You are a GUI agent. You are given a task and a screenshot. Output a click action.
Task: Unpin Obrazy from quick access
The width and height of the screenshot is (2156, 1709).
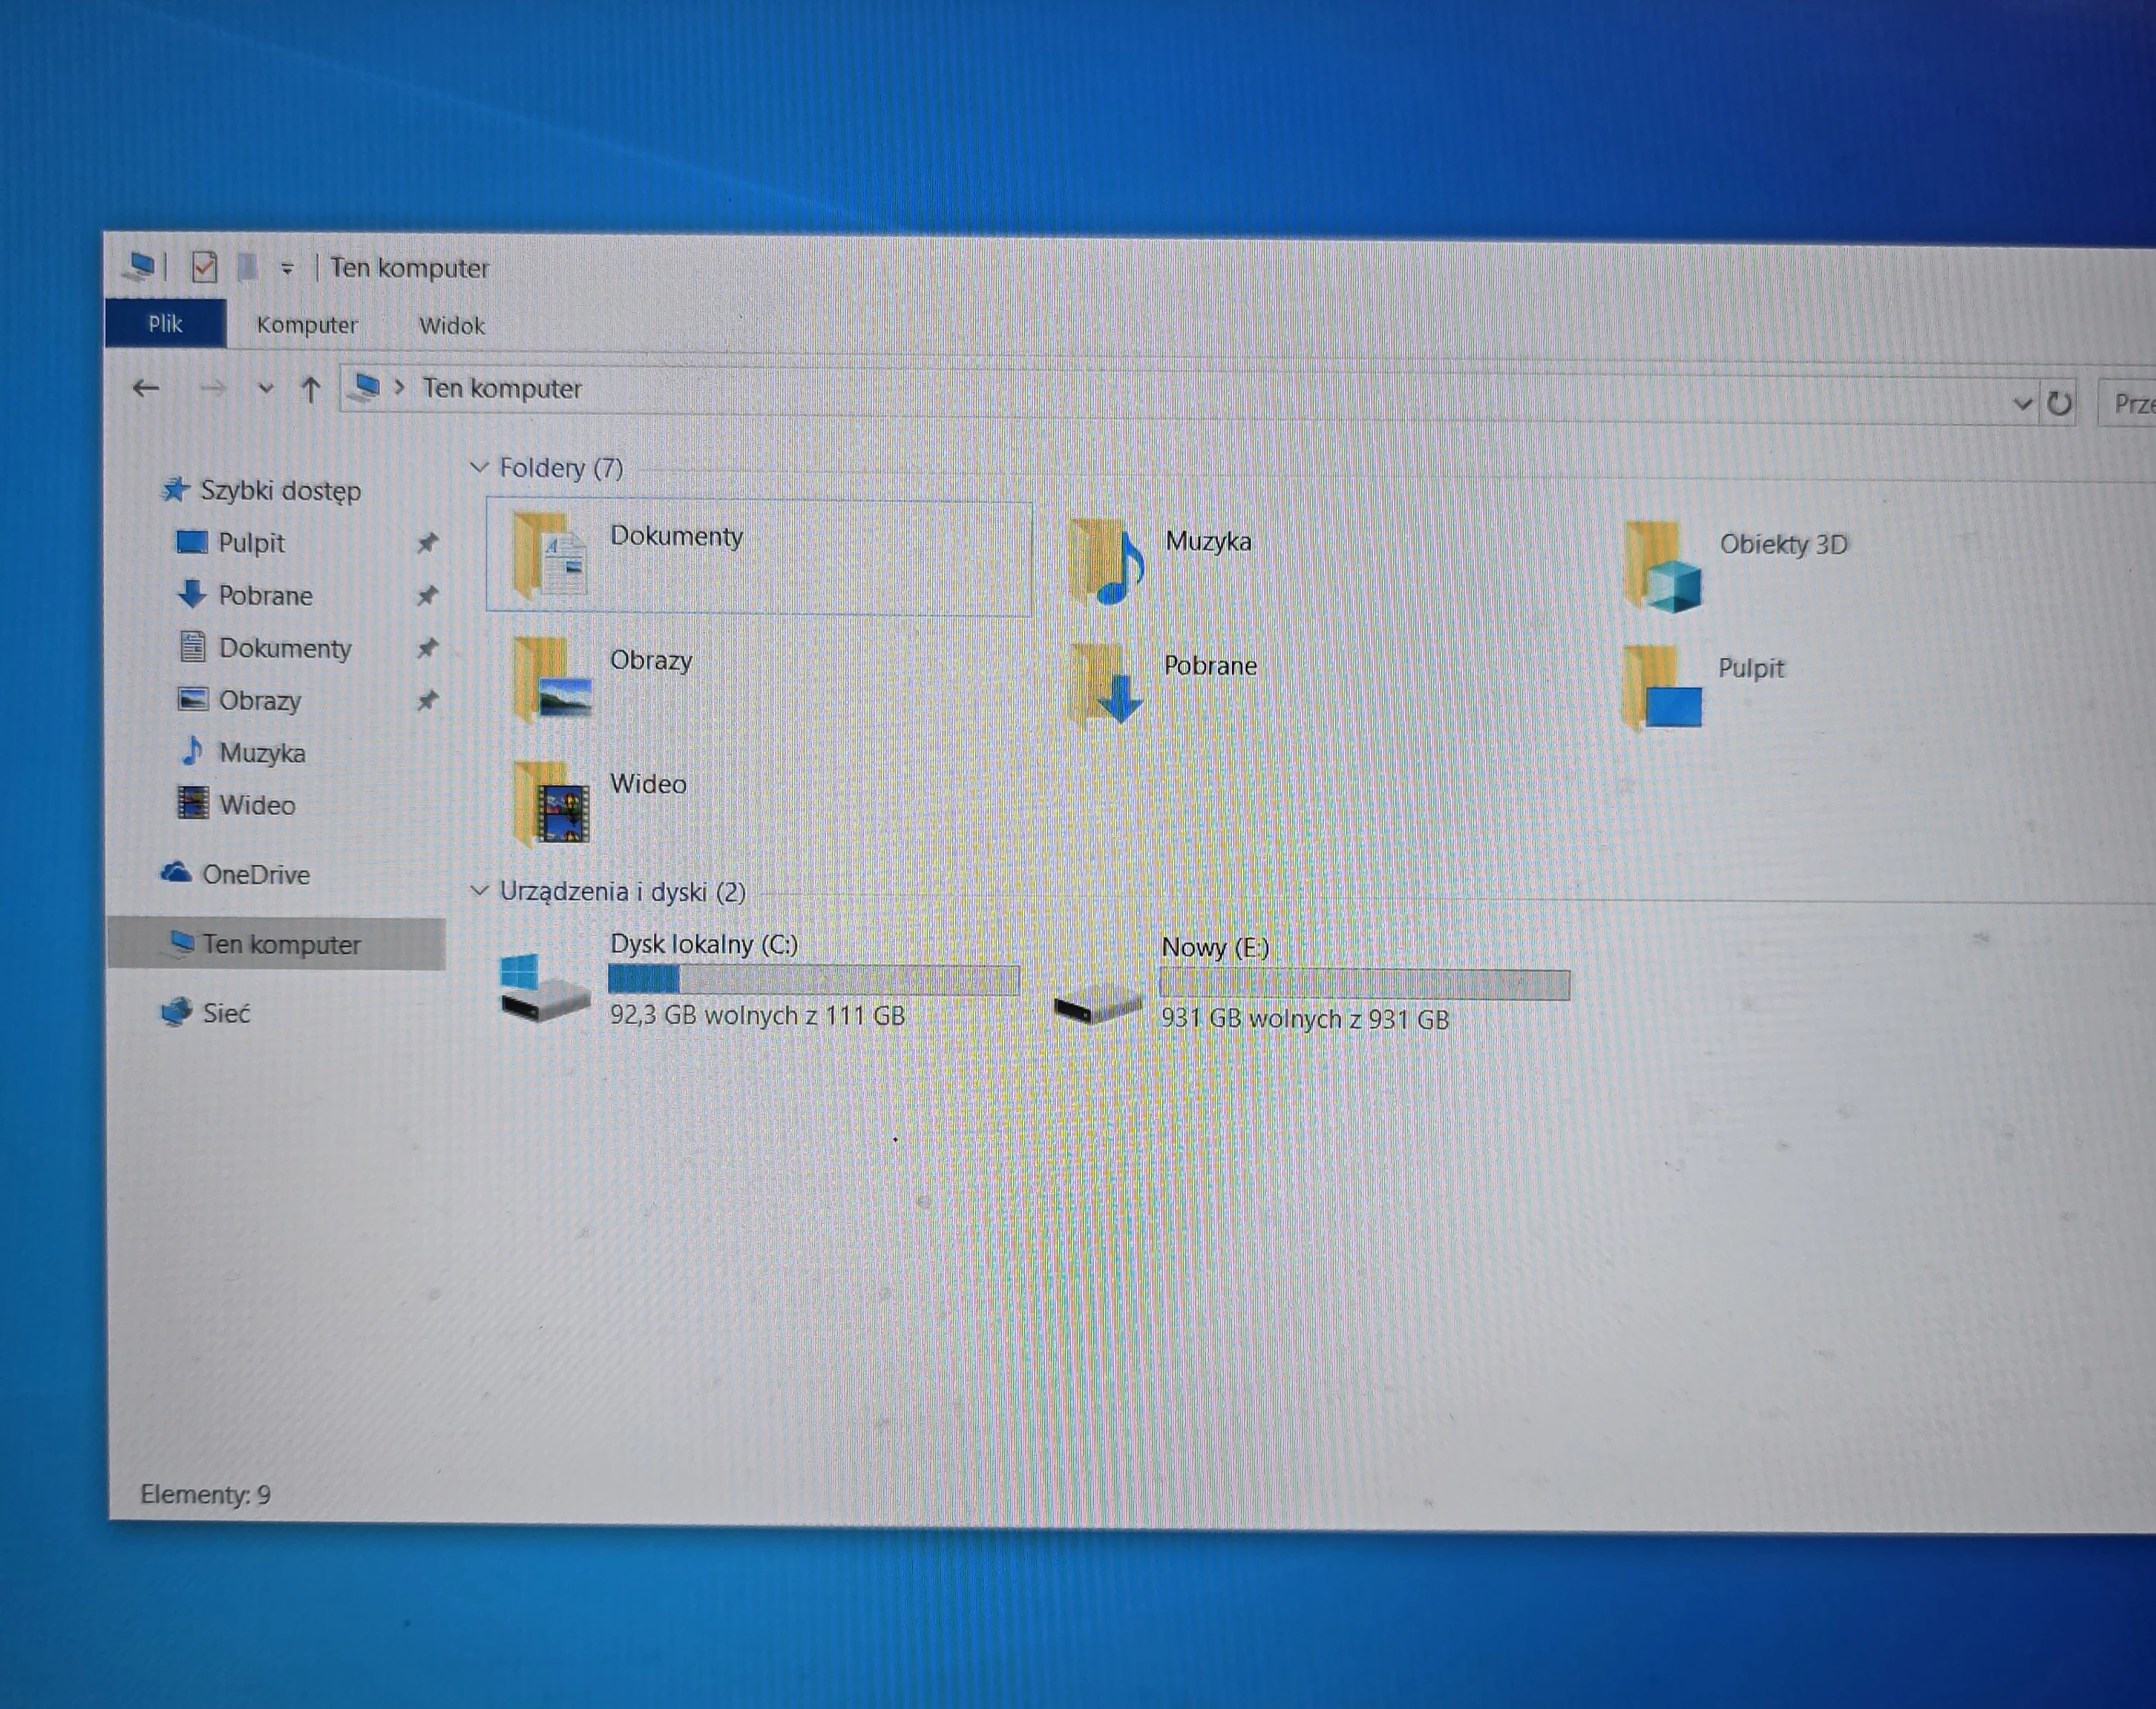point(427,700)
